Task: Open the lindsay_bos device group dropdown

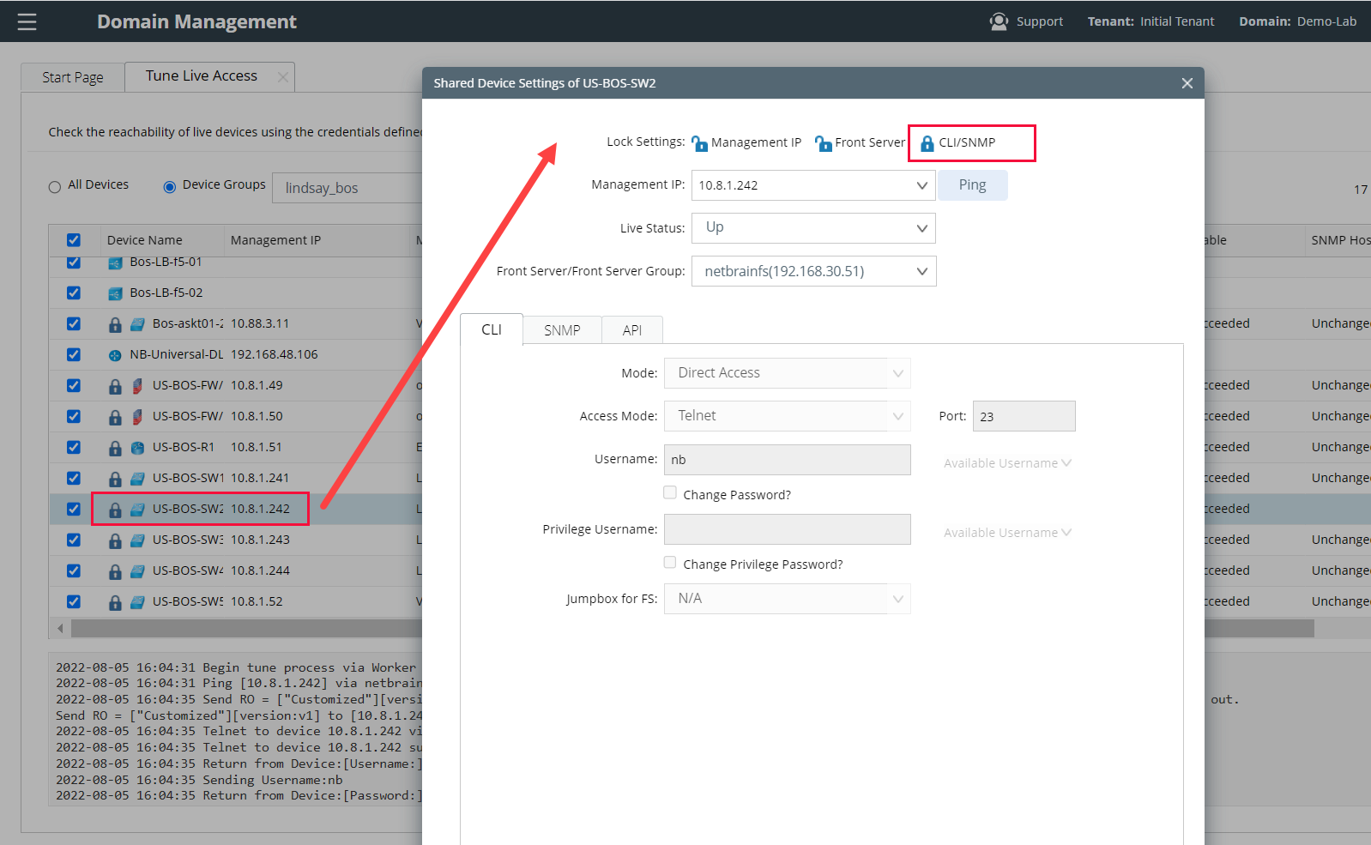Action: pos(347,188)
